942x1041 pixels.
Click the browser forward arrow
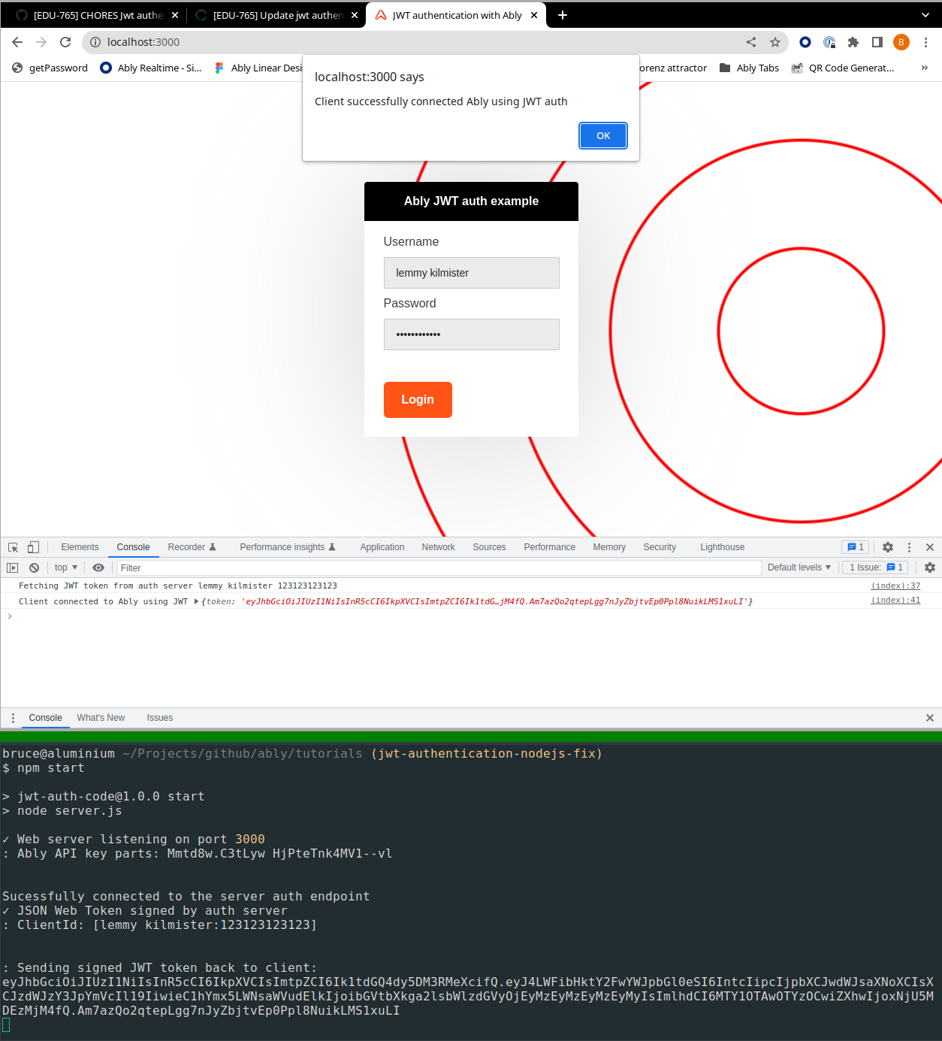click(41, 42)
